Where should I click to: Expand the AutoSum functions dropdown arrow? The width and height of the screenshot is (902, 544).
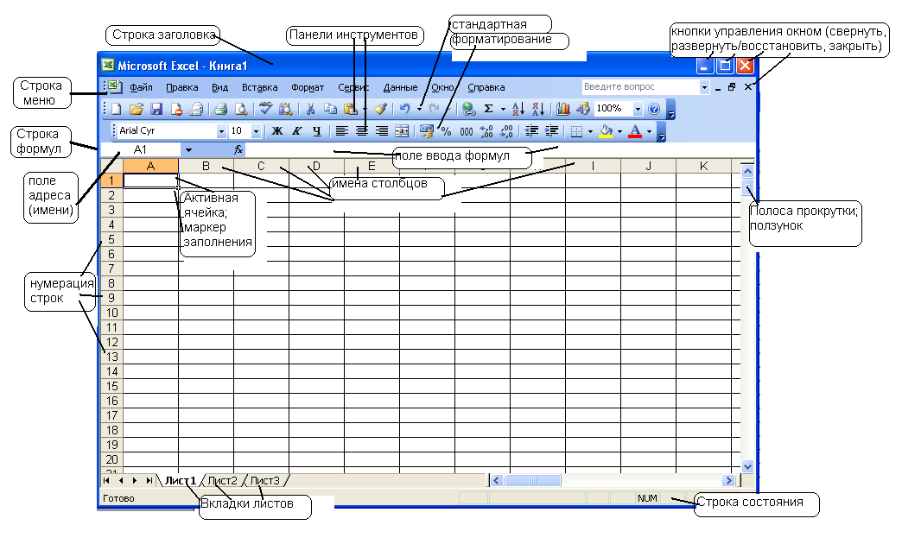[x=503, y=109]
